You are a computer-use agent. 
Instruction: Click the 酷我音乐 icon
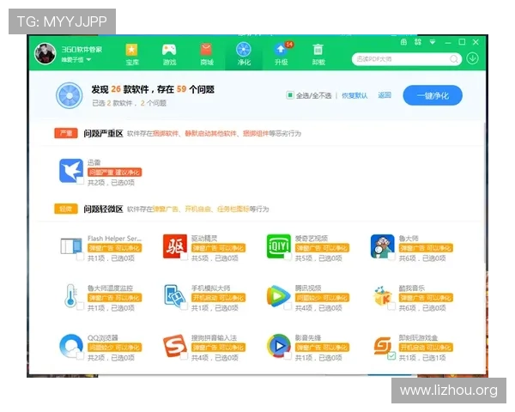(x=382, y=296)
